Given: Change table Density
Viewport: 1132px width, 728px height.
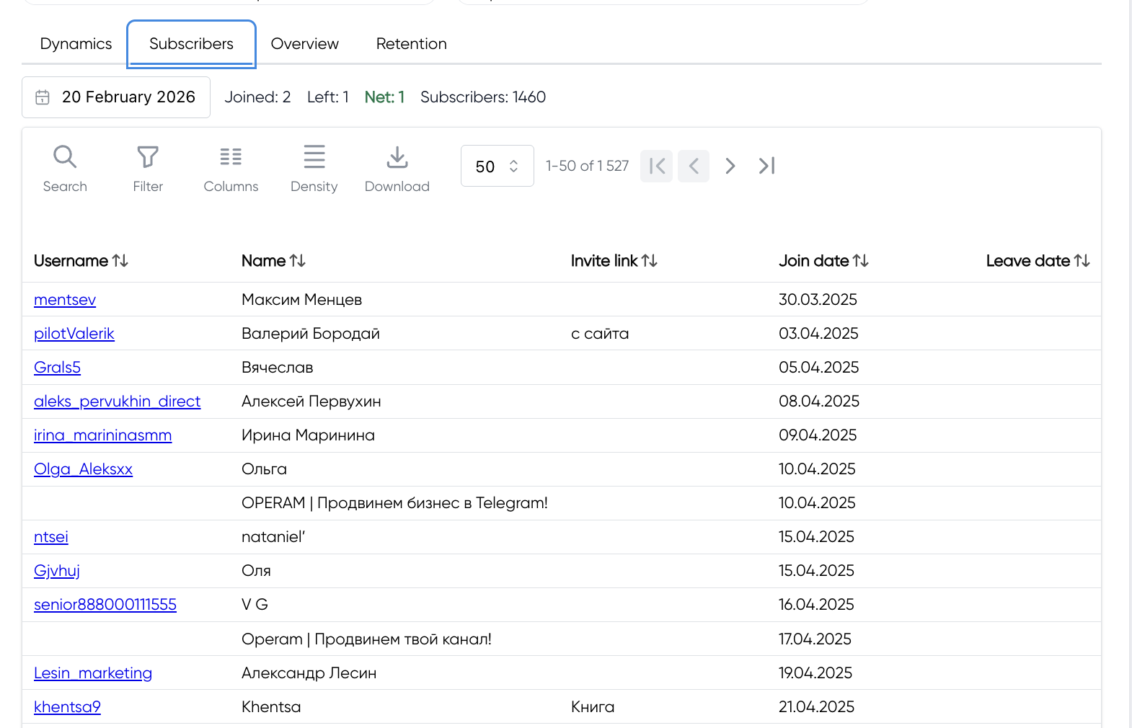Looking at the screenshot, I should tap(314, 169).
